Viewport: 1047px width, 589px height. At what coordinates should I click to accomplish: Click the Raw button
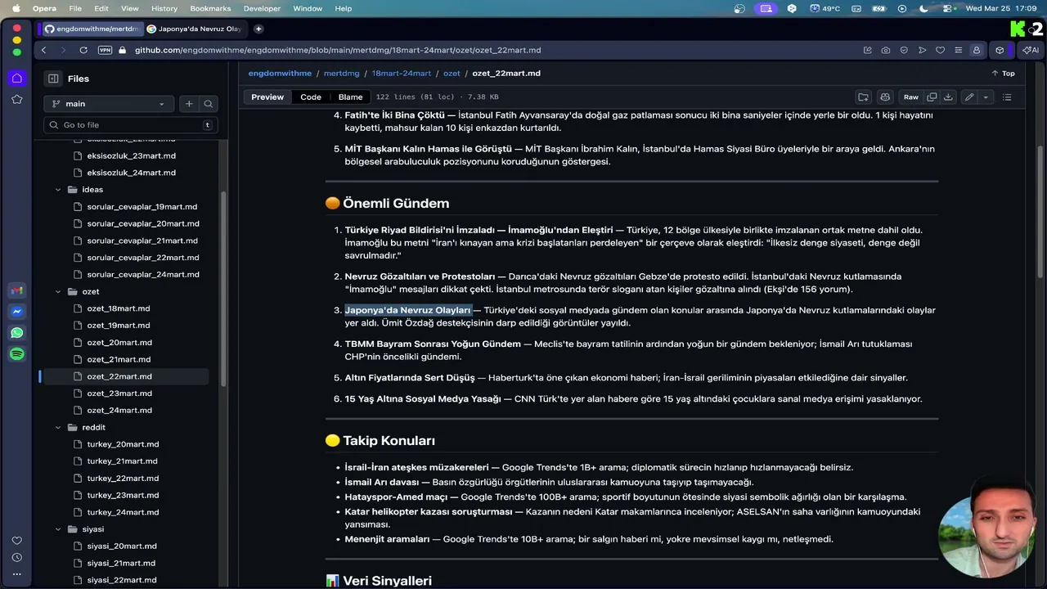tap(910, 97)
